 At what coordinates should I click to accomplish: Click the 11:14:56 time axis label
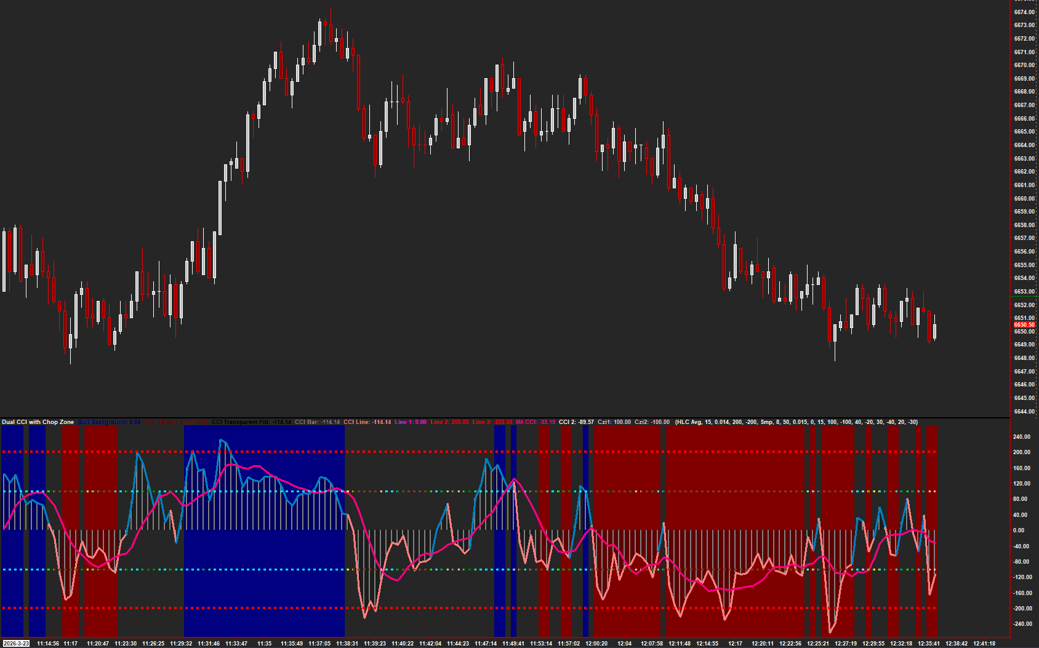tap(48, 644)
